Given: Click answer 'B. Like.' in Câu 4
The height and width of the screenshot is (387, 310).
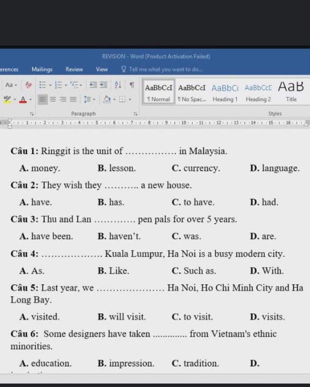Looking at the screenshot, I should coord(114,271).
